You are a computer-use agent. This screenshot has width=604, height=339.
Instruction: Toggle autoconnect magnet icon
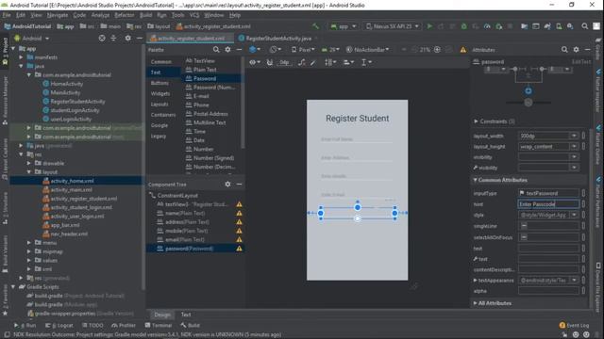click(x=270, y=62)
